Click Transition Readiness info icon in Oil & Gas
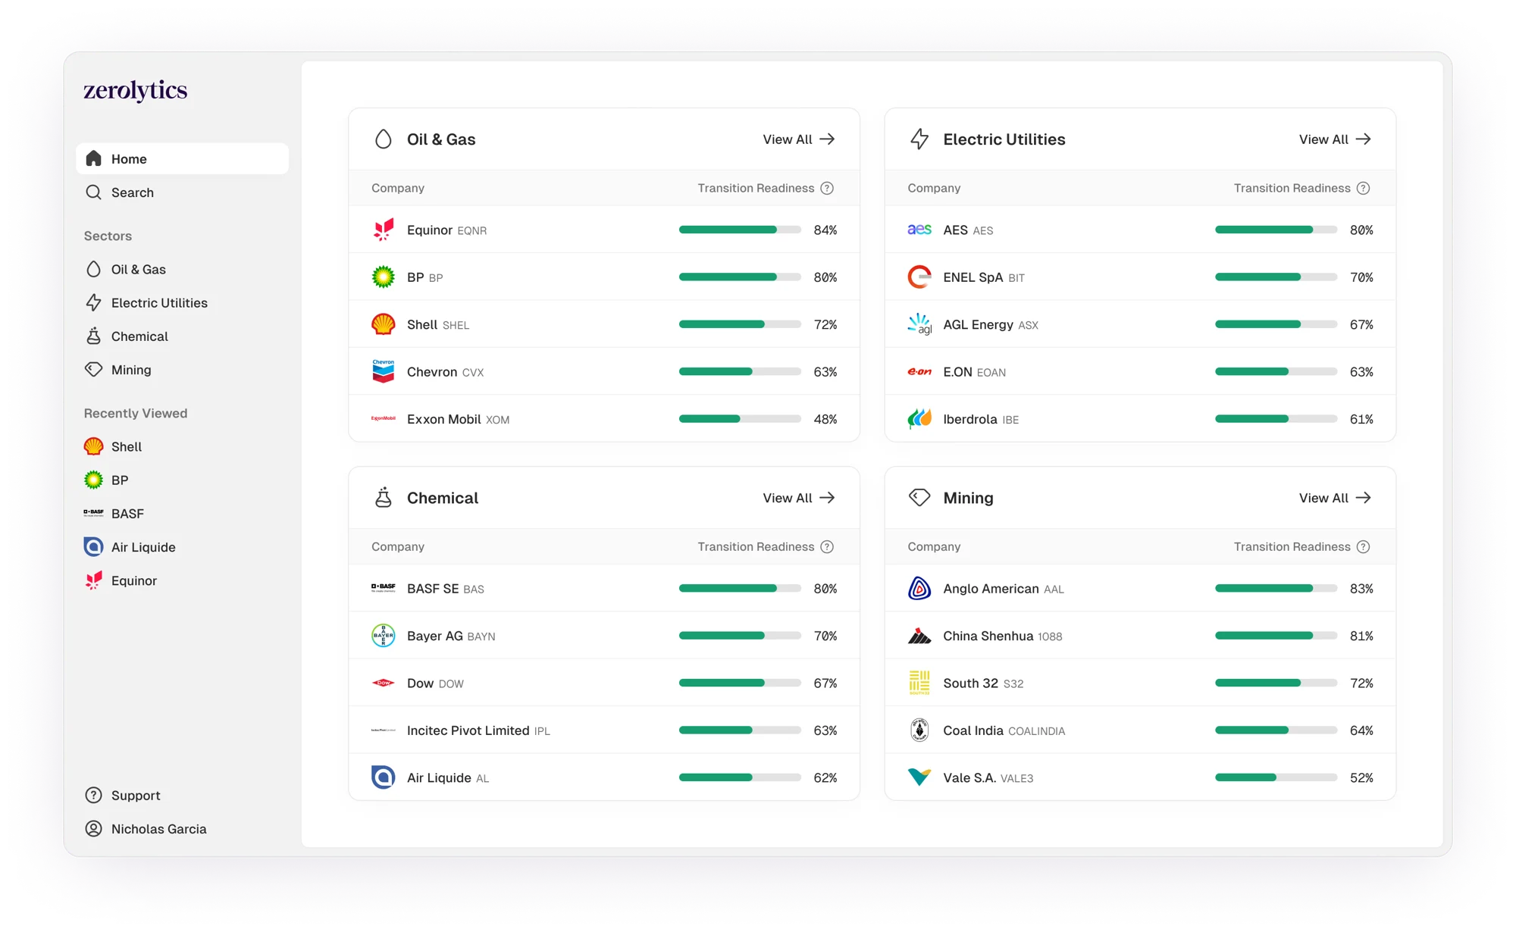1516x932 pixels. tap(827, 188)
